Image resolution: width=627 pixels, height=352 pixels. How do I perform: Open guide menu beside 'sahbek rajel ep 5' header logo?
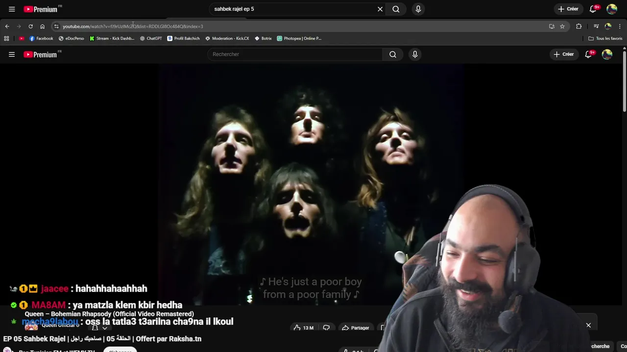(x=12, y=9)
